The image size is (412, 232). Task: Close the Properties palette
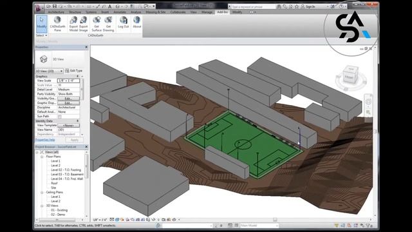[x=86, y=47]
